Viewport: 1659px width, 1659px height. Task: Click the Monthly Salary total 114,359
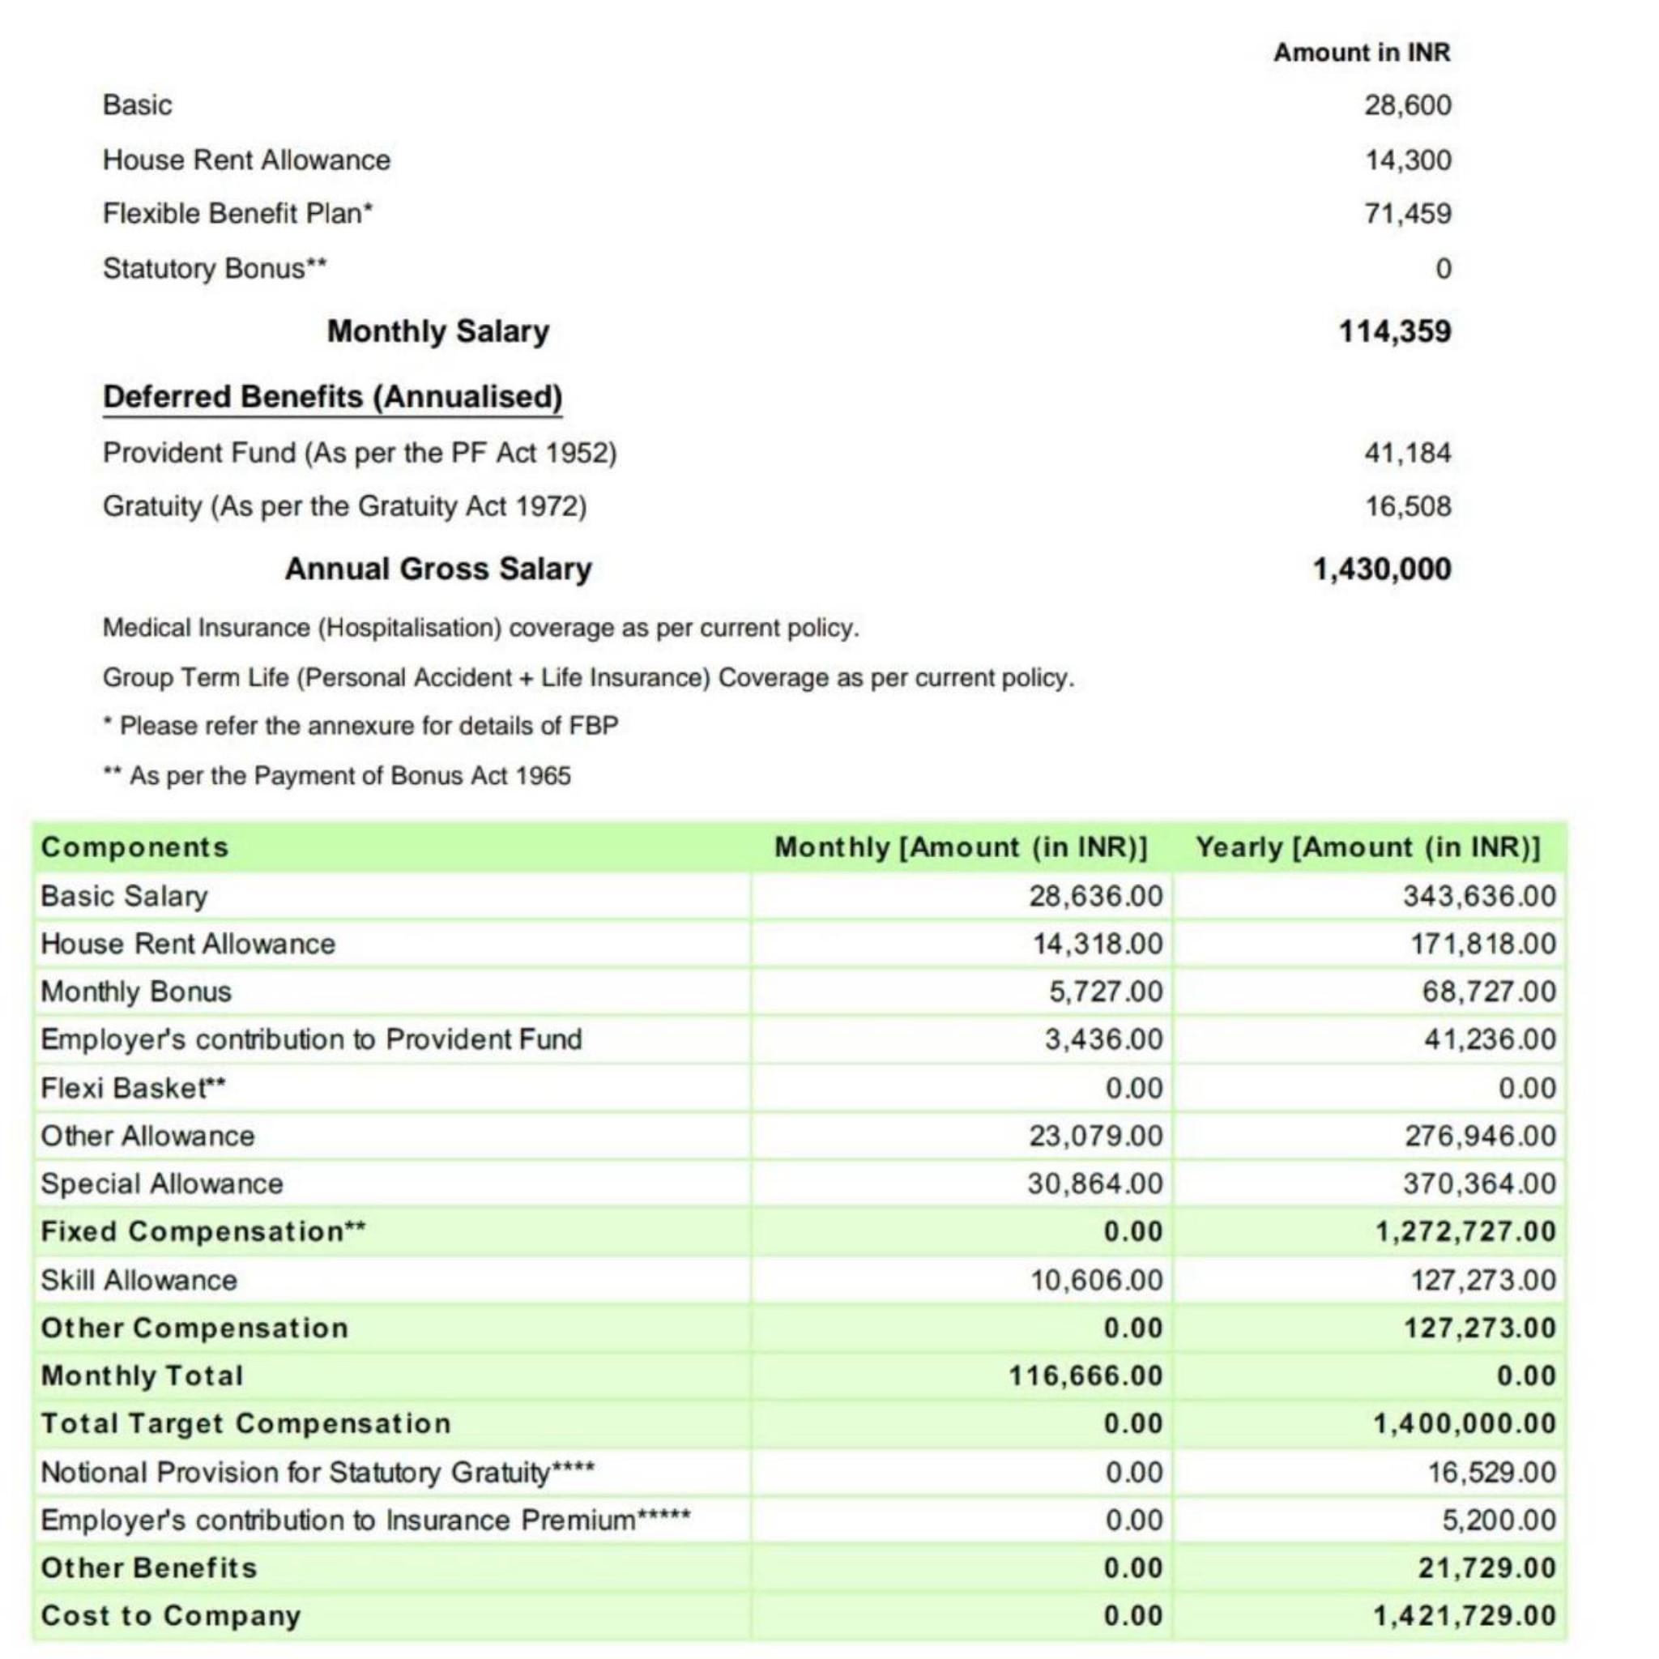[1395, 331]
